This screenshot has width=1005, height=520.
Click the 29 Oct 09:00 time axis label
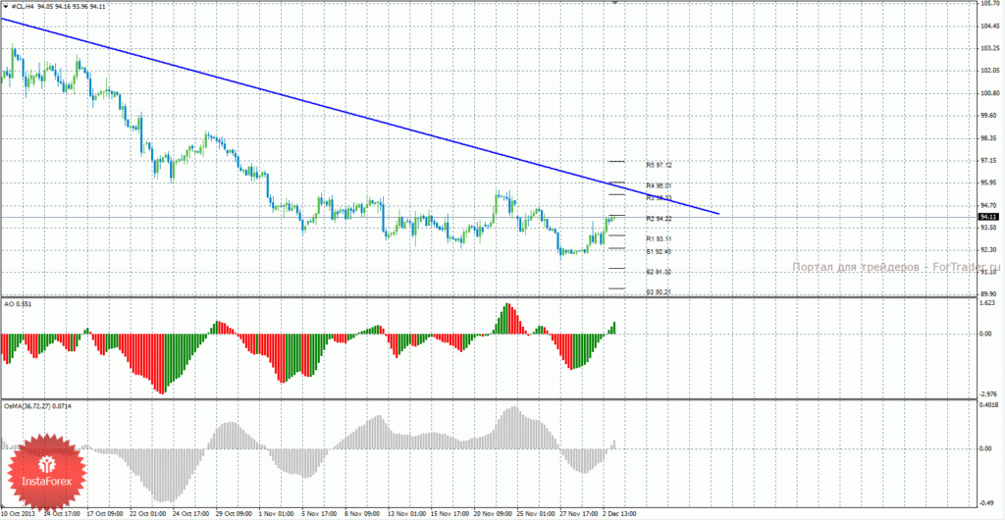pos(235,513)
